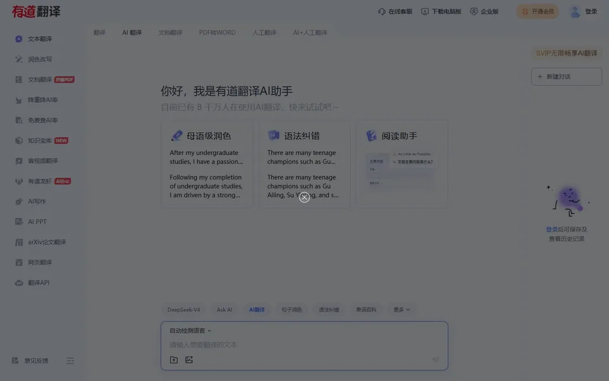The width and height of the screenshot is (609, 381).
Task: Click the 意见反馈 feedback icon
Action: pyautogui.click(x=15, y=361)
